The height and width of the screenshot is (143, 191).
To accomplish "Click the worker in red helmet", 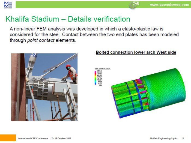I will [71, 73].
